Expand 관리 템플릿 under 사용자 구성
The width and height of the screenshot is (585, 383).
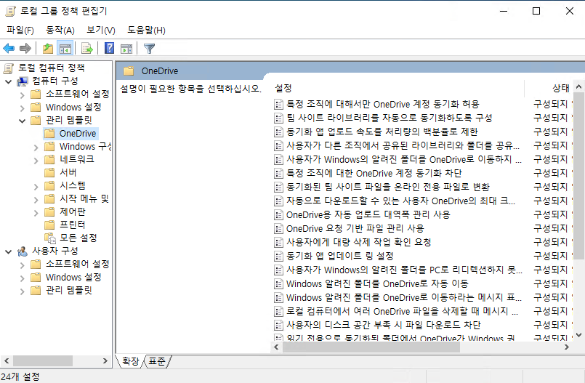[x=22, y=291]
